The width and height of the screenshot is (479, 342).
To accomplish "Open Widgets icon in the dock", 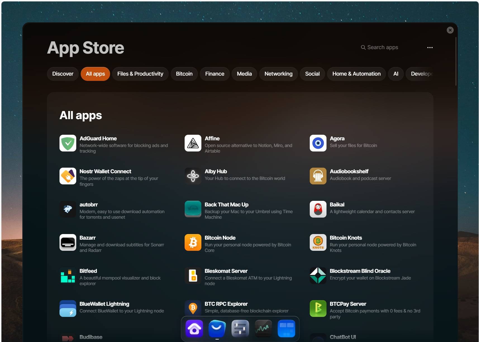I will tap(287, 329).
